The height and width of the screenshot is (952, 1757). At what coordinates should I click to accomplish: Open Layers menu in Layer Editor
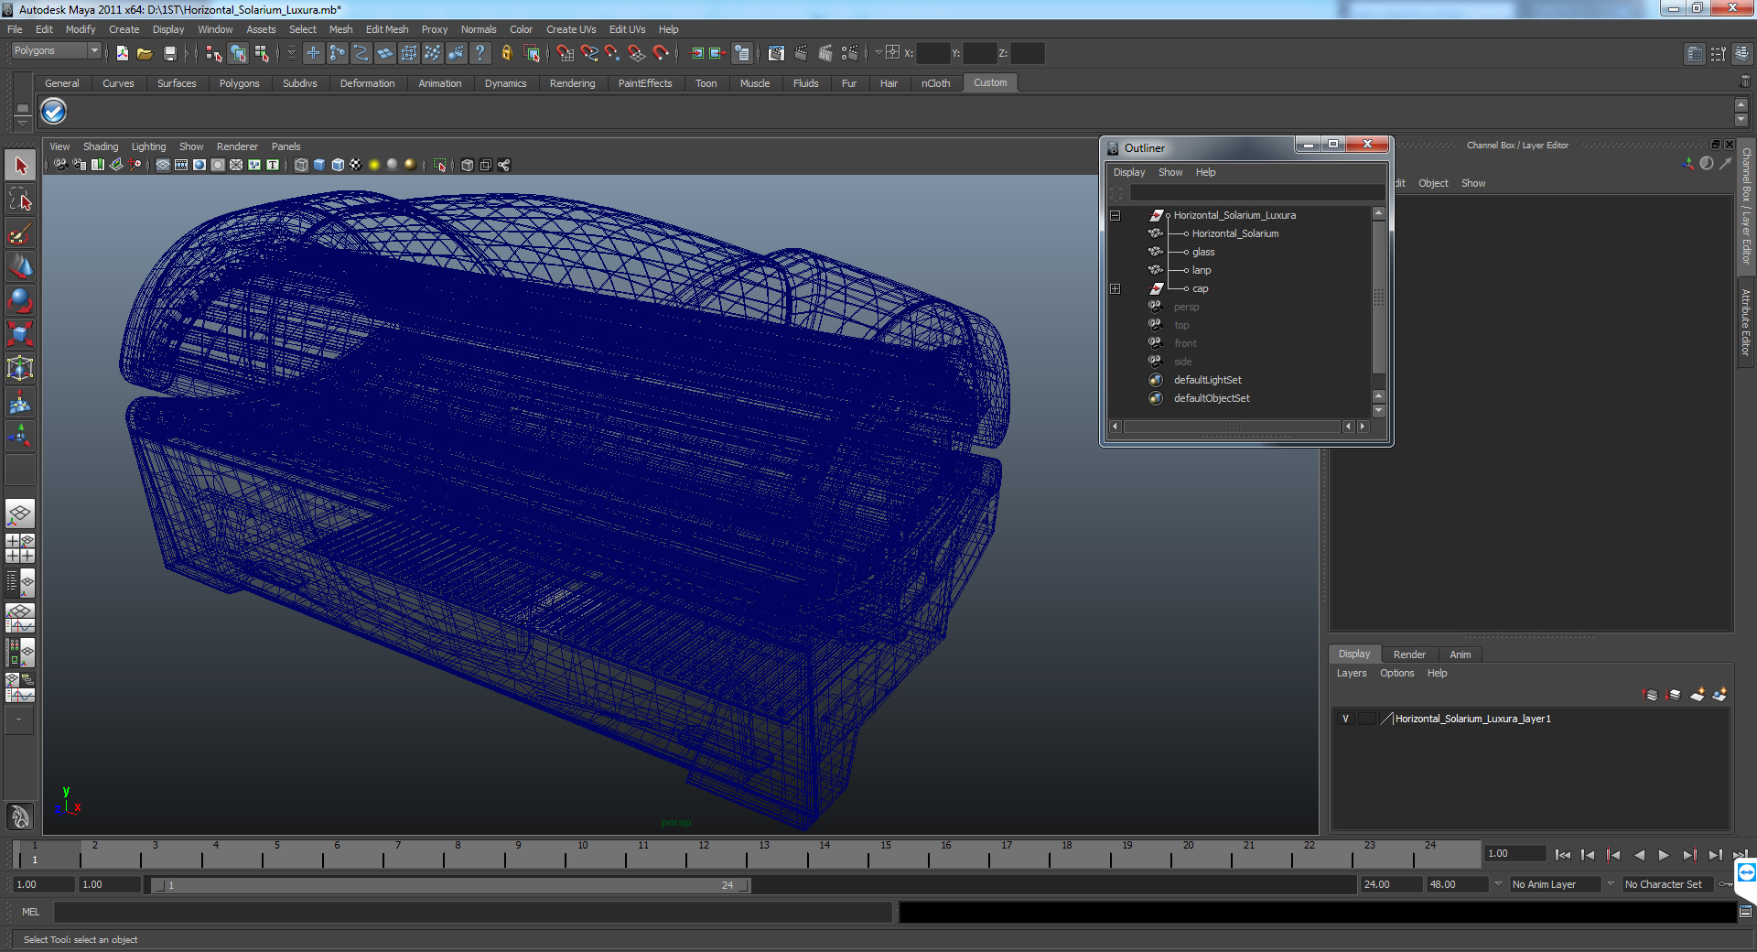[1352, 673]
